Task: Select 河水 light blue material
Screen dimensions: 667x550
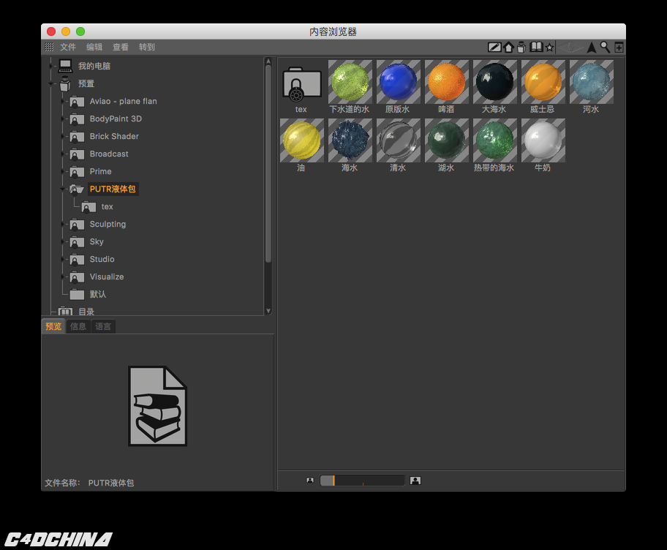Action: tap(591, 82)
